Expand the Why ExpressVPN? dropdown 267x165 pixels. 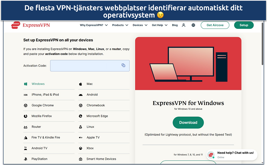[x=94, y=25]
